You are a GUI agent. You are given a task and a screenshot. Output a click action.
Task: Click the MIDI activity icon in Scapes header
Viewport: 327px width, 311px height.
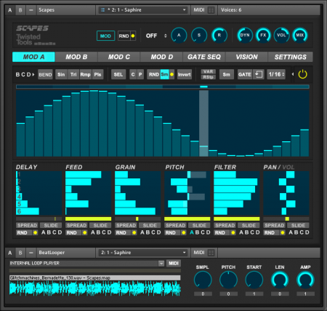point(211,10)
